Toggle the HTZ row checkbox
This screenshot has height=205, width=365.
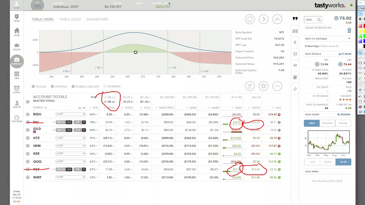pyautogui.click(x=28, y=138)
